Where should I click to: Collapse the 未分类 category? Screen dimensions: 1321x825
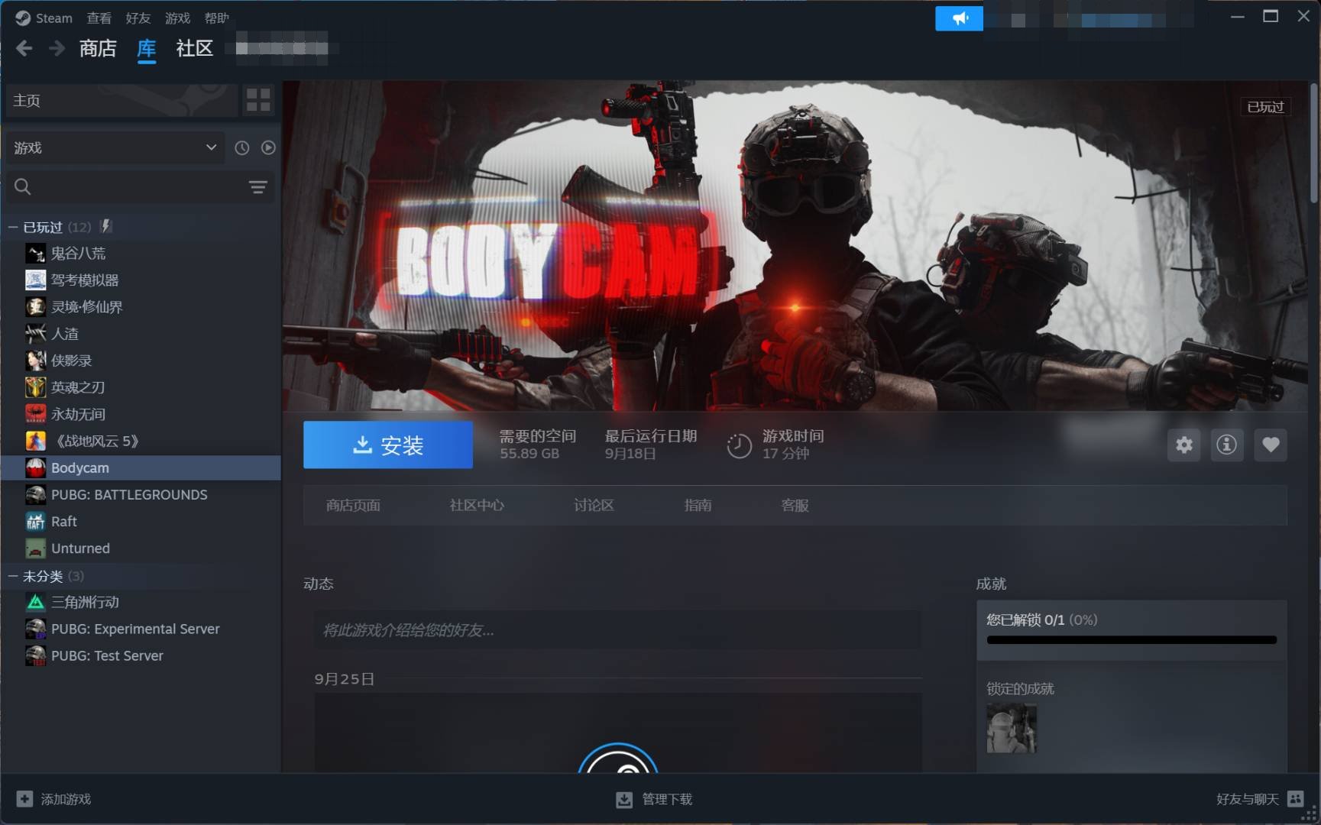click(x=13, y=576)
